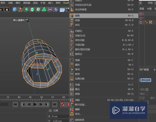Click the default camera label icon in viewport

(x=27, y=20)
